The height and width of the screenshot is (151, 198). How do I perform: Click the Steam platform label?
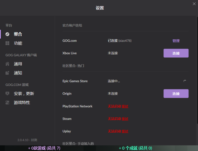(67, 119)
